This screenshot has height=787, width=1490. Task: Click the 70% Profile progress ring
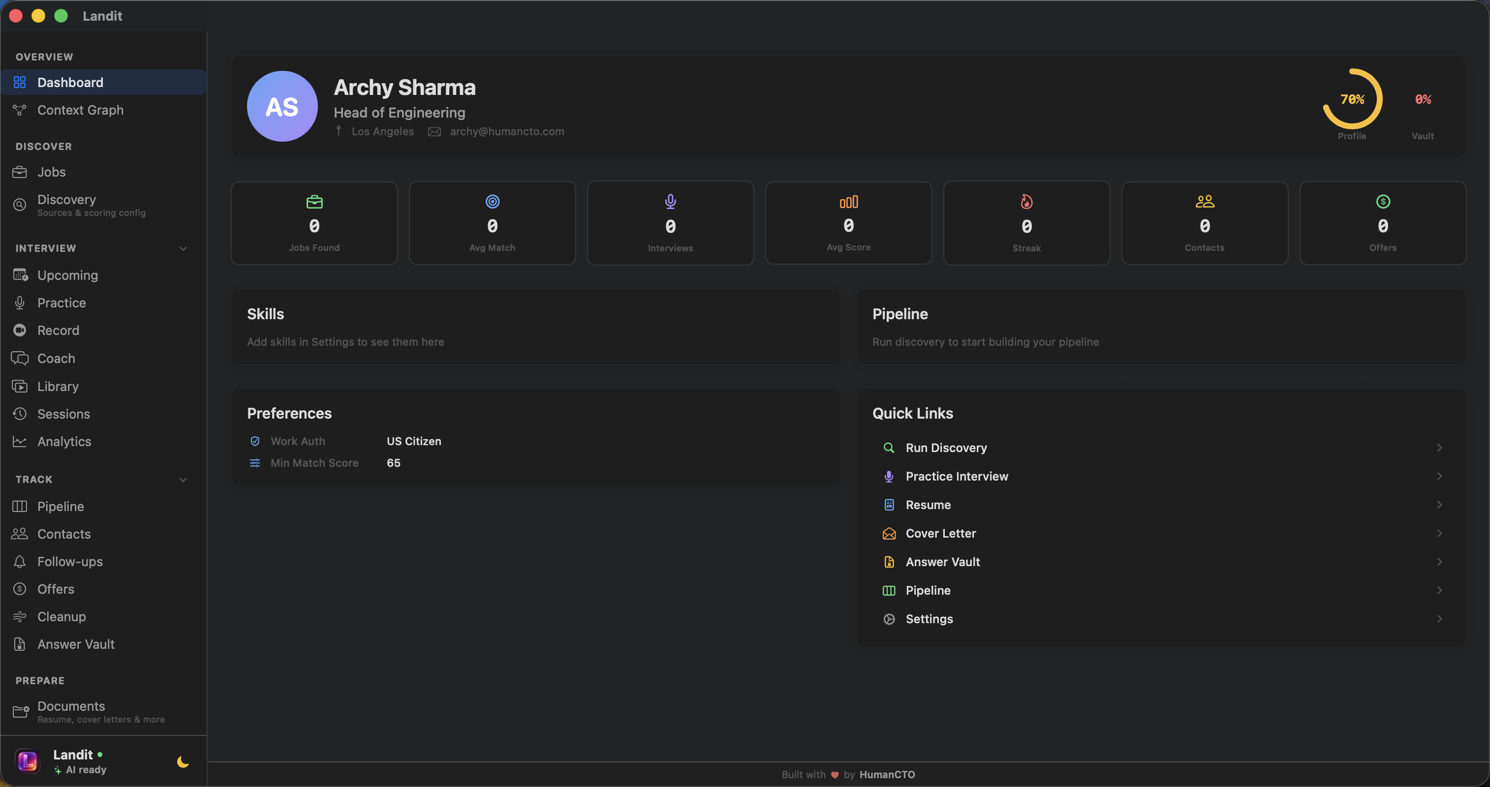tap(1352, 100)
